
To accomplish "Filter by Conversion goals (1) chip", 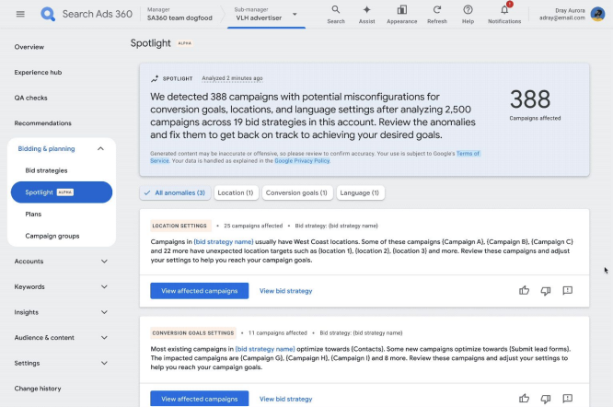I will 297,192.
